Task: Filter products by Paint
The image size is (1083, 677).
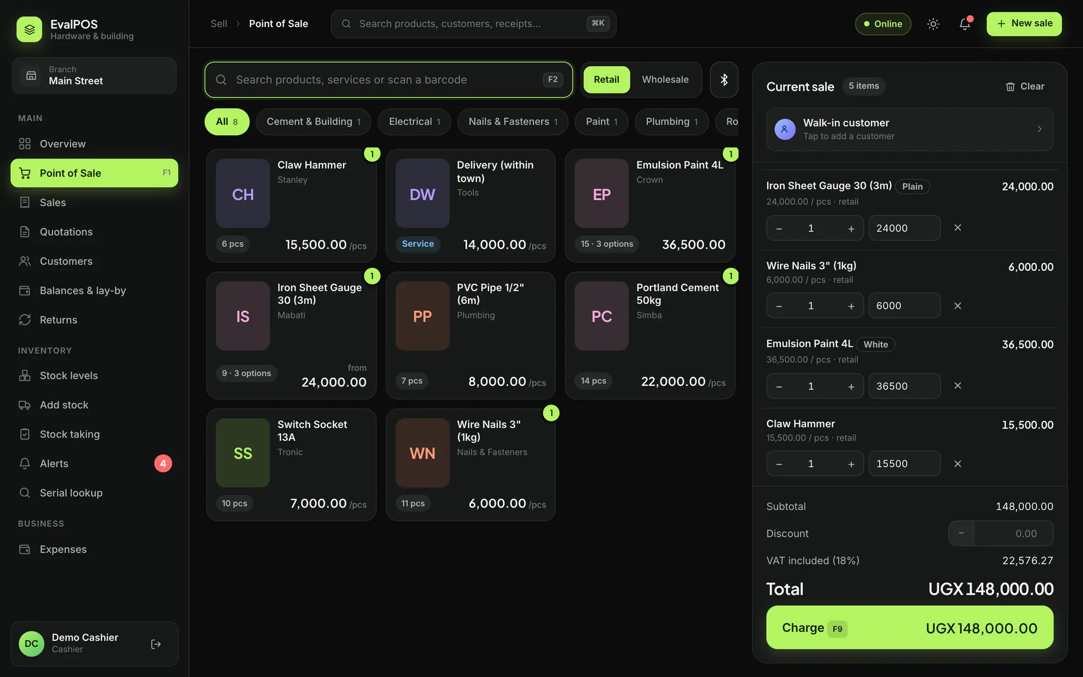Action: pyautogui.click(x=601, y=122)
